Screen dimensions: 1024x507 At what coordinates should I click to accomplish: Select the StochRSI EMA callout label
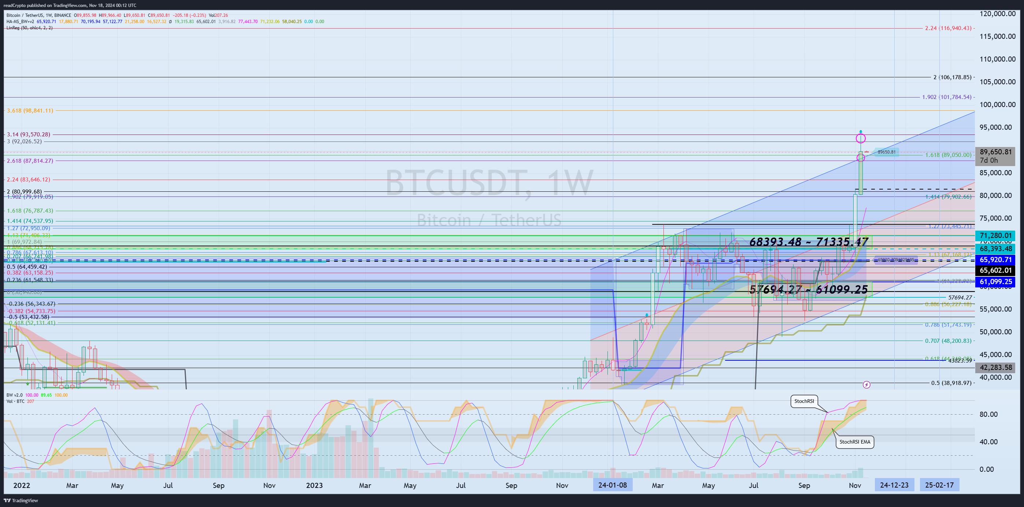[x=855, y=442]
